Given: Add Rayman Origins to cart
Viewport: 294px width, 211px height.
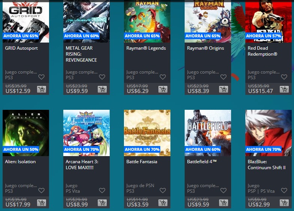Looking at the screenshot, I should pos(224,89).
